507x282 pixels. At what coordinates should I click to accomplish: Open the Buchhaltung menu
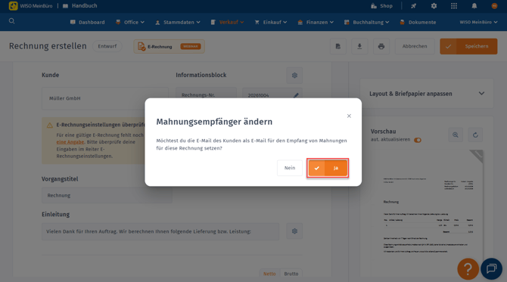(367, 22)
